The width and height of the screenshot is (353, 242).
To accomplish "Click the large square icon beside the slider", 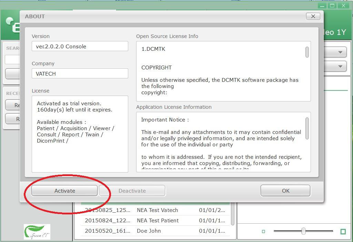I will (x=343, y=231).
